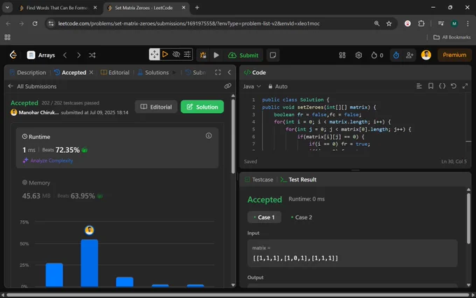Reset code with the undo icon
The width and height of the screenshot is (476, 298).
[x=454, y=86]
